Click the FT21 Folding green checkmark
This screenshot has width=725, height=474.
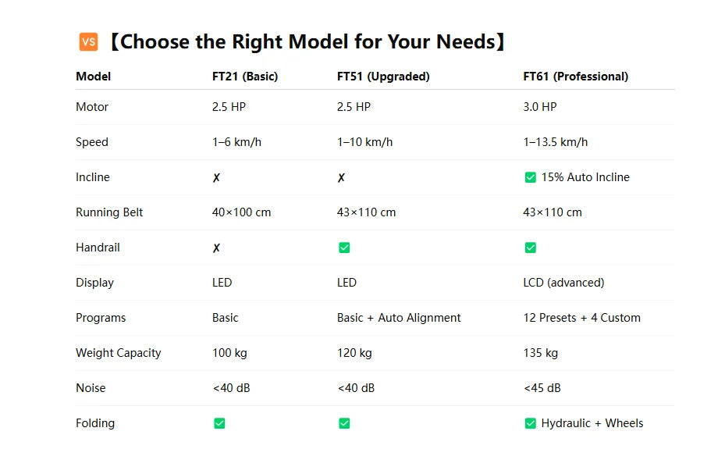(219, 423)
